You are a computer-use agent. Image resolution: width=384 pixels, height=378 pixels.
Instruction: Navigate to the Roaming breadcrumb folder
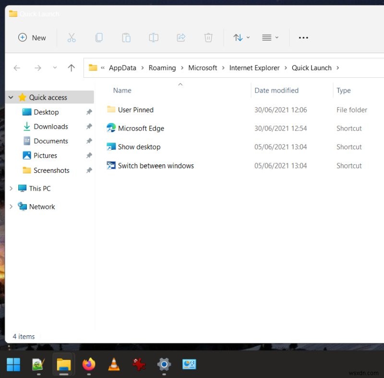162,68
